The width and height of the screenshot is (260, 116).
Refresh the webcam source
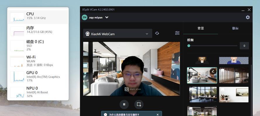tap(157, 33)
